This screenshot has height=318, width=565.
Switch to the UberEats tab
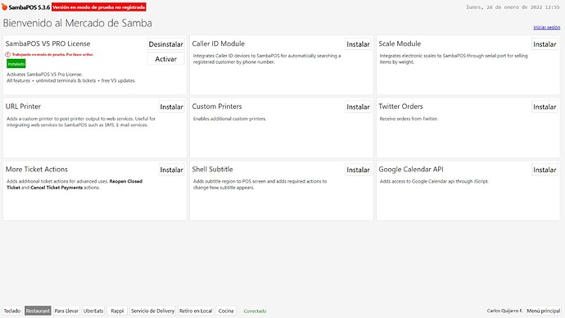pyautogui.click(x=93, y=311)
